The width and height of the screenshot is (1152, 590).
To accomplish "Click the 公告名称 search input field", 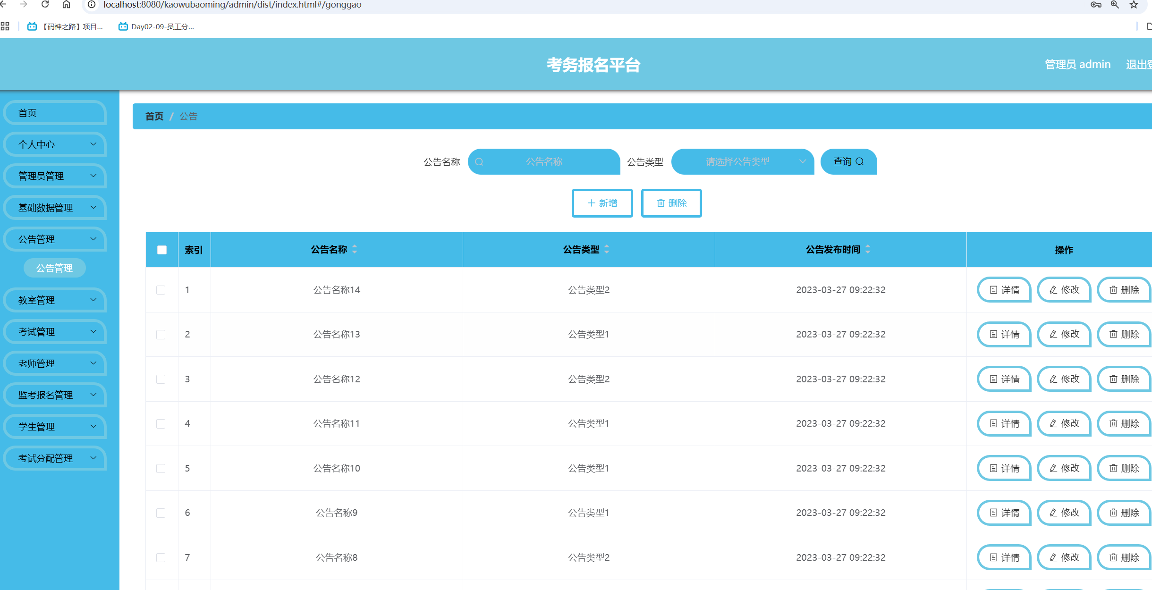I will [x=544, y=162].
